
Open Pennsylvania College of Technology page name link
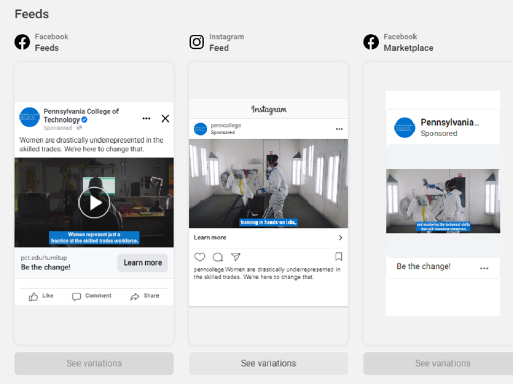pos(81,115)
